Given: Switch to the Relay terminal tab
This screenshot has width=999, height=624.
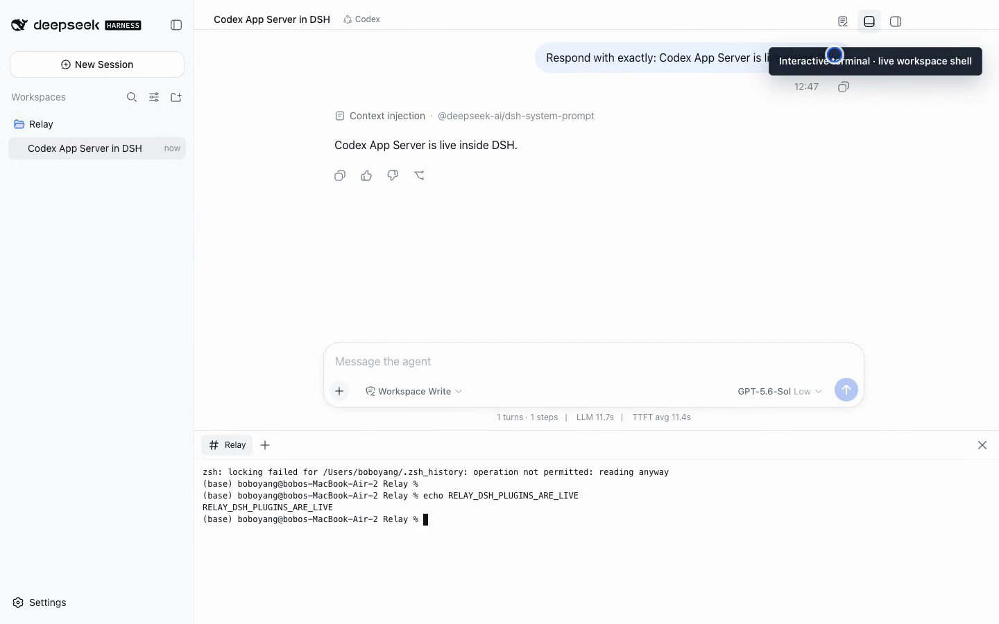Looking at the screenshot, I should click(x=227, y=445).
